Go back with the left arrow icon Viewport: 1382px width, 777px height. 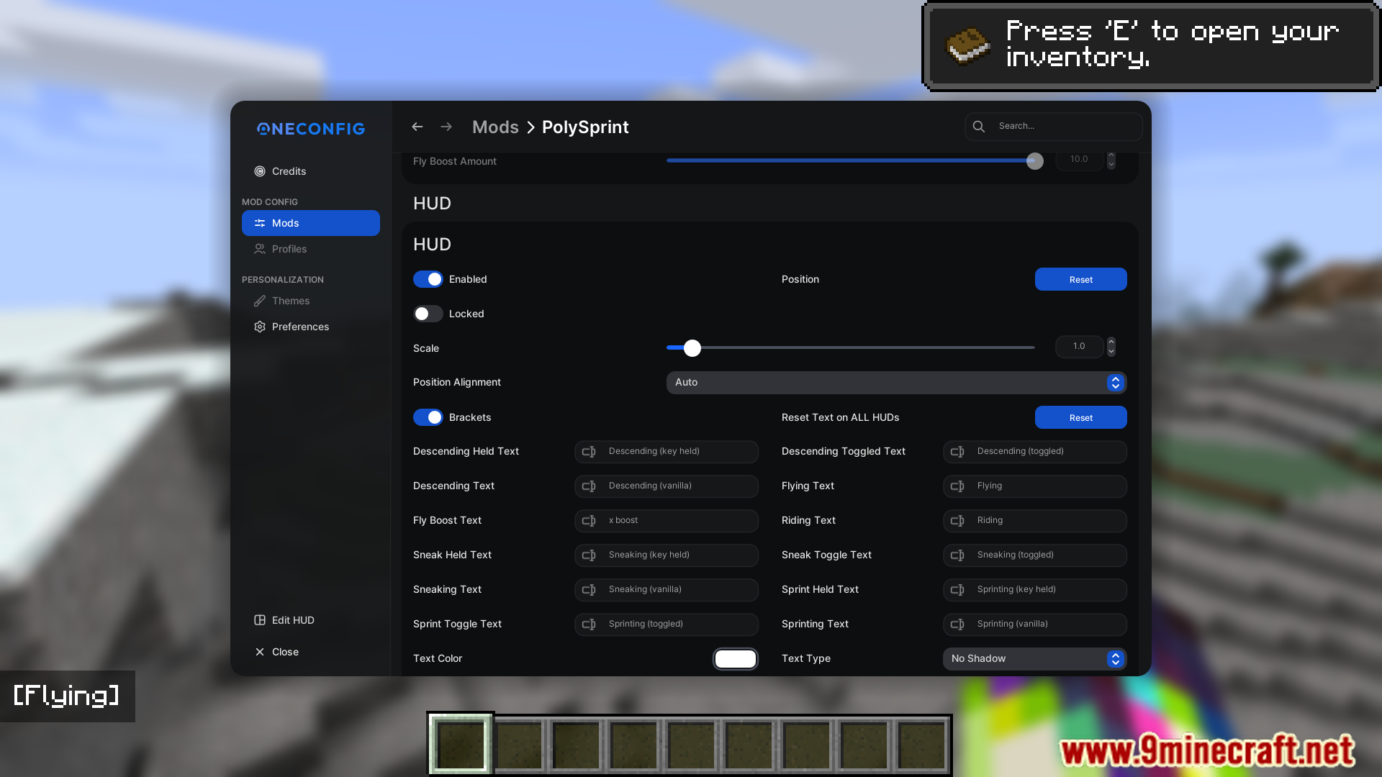(417, 127)
